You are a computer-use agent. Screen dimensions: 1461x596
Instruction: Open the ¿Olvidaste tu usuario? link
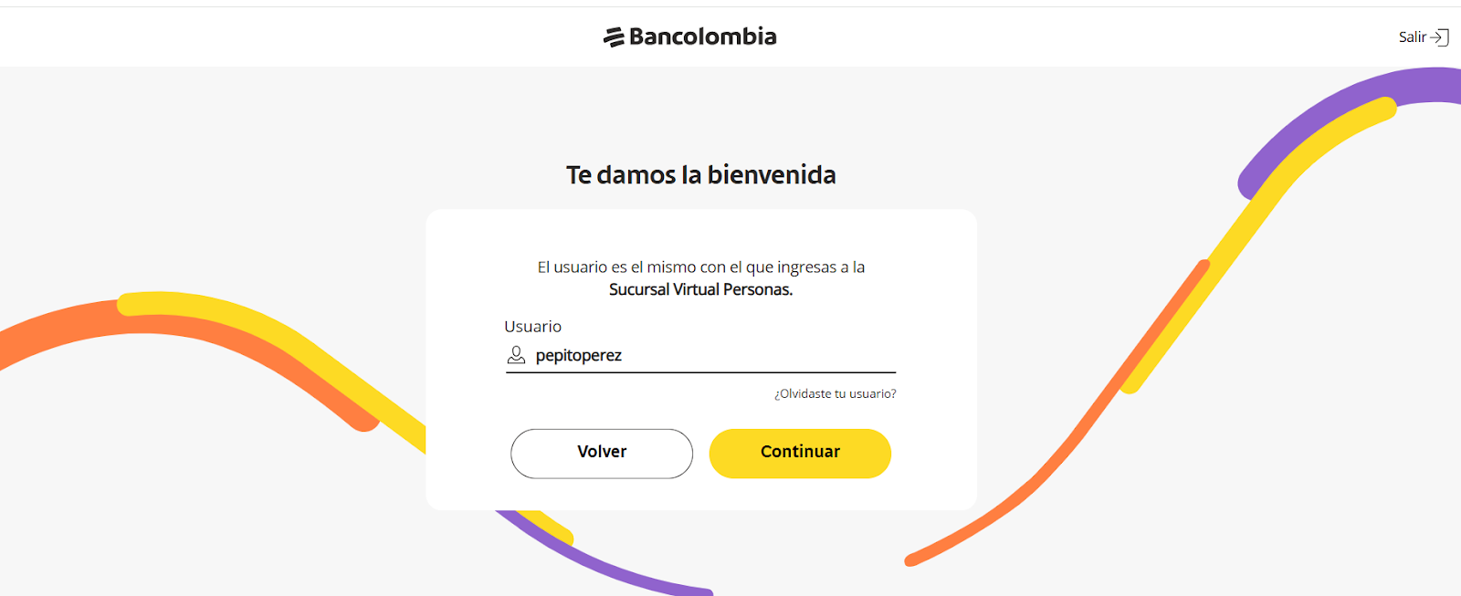[x=835, y=393]
